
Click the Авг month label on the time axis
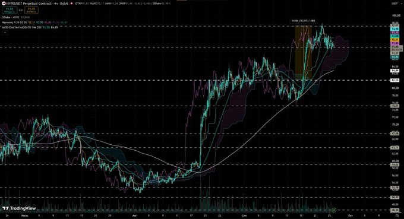pyautogui.click(x=134, y=215)
